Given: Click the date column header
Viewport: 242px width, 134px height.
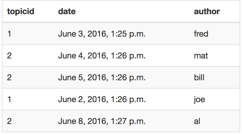Looking at the screenshot, I should click(67, 12).
